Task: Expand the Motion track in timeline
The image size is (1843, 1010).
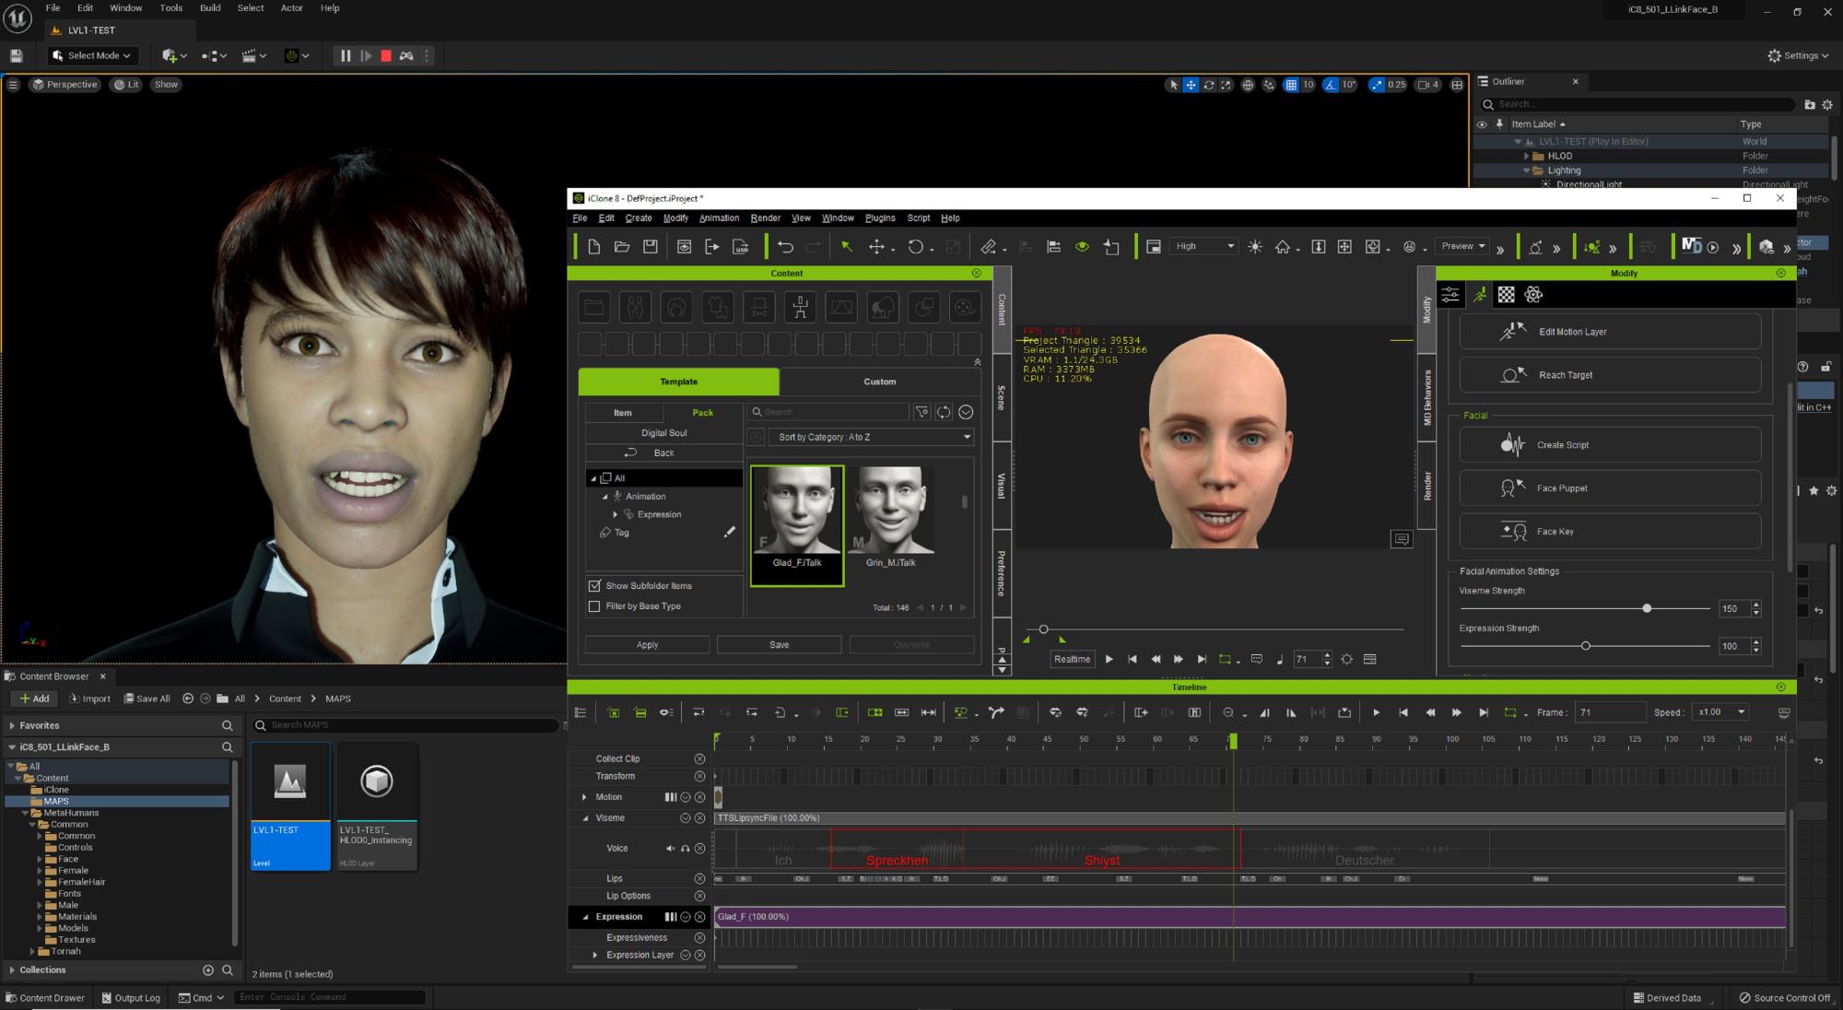Action: click(584, 797)
